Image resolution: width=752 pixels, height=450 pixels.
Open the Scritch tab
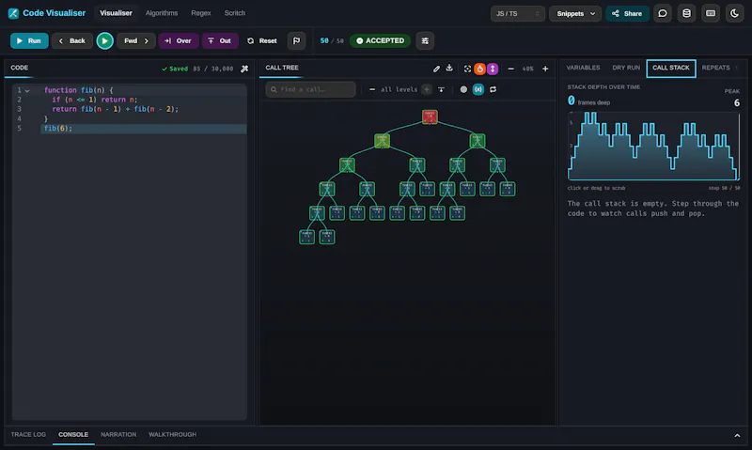[x=234, y=13]
